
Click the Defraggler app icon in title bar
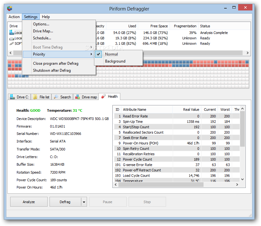(x=10, y=8)
